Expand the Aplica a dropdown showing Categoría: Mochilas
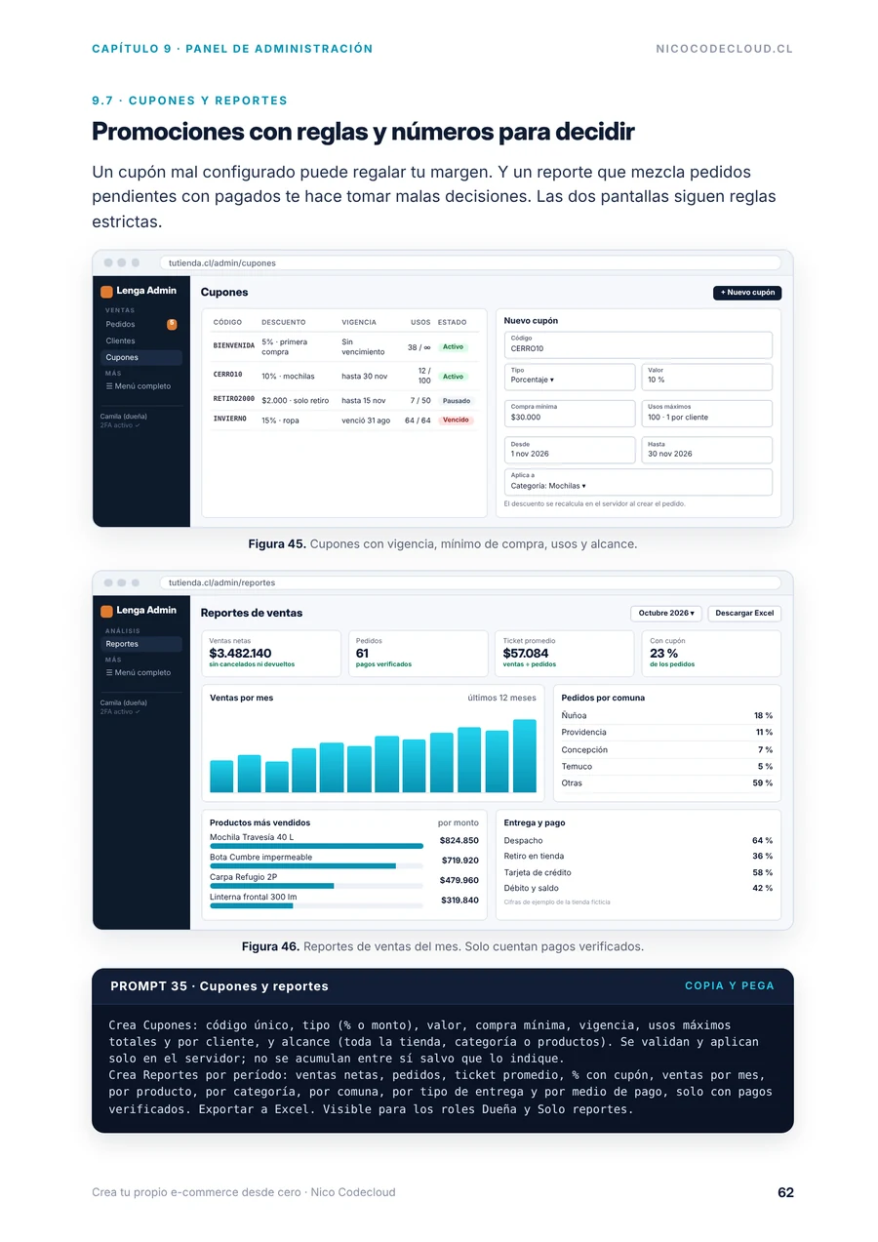The image size is (878, 1242). coord(638,482)
